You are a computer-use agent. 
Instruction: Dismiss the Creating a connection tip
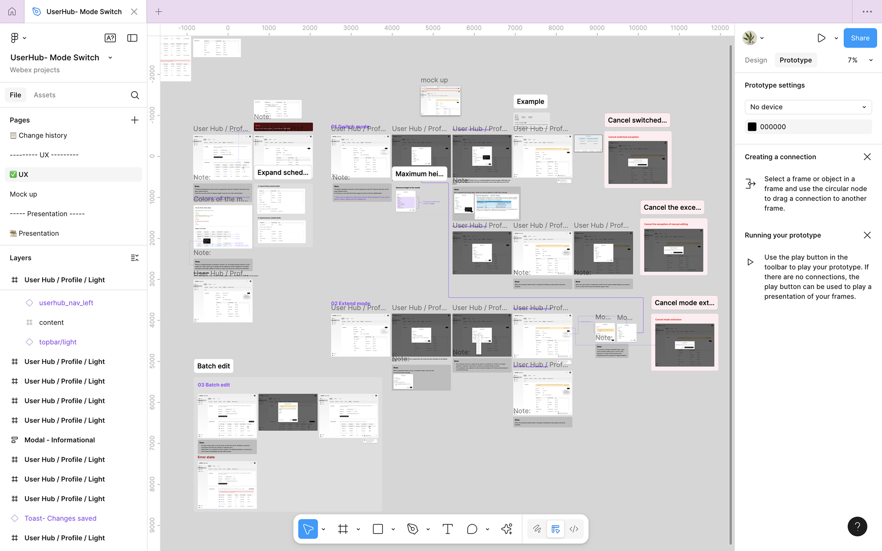click(x=867, y=157)
